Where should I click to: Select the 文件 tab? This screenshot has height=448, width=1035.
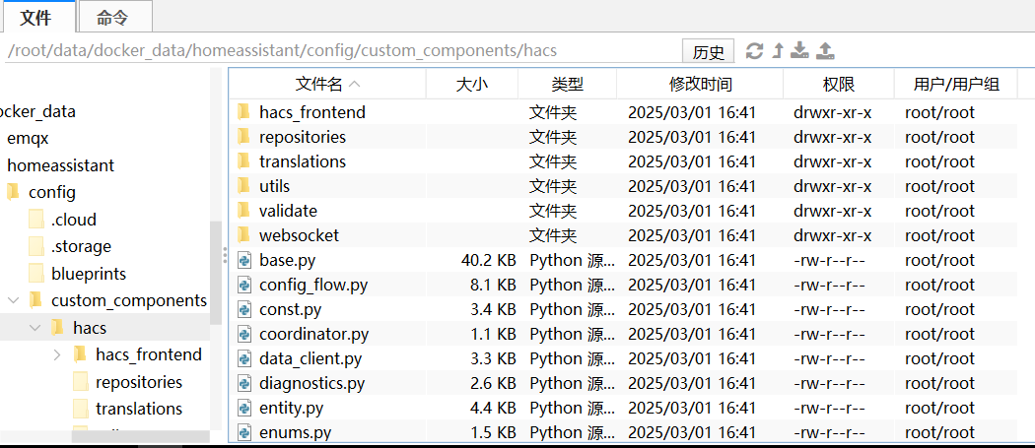click(40, 17)
